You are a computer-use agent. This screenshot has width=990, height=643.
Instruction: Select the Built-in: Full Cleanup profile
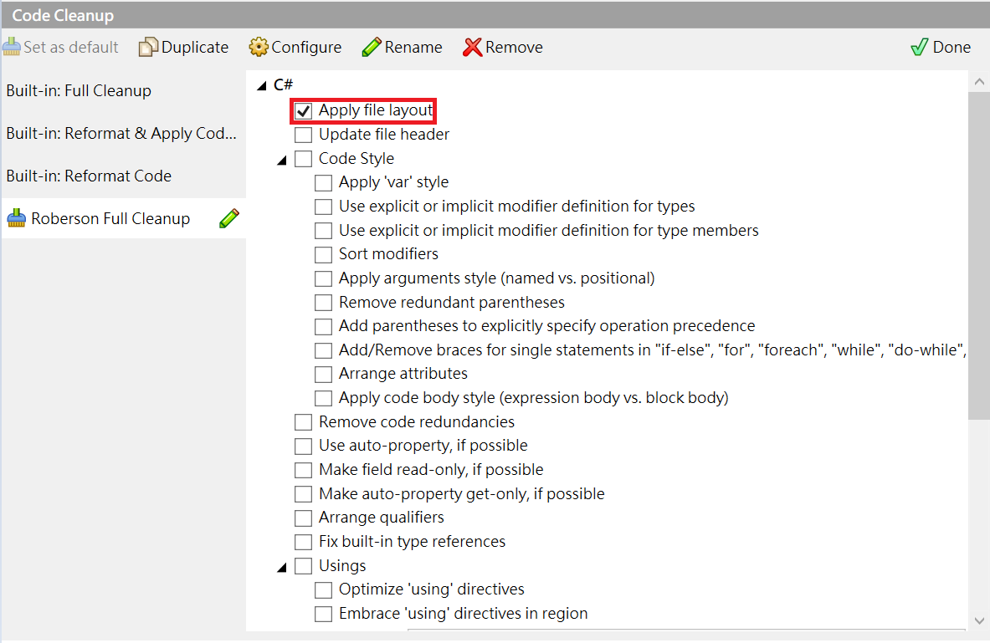(79, 91)
